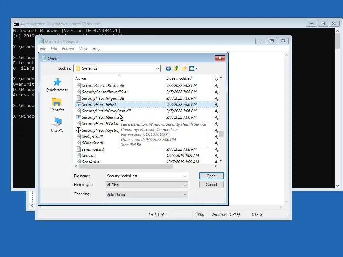Click the SecurityCenterBrokerPS.dll file icon
The image size is (343, 257).
[x=78, y=92]
